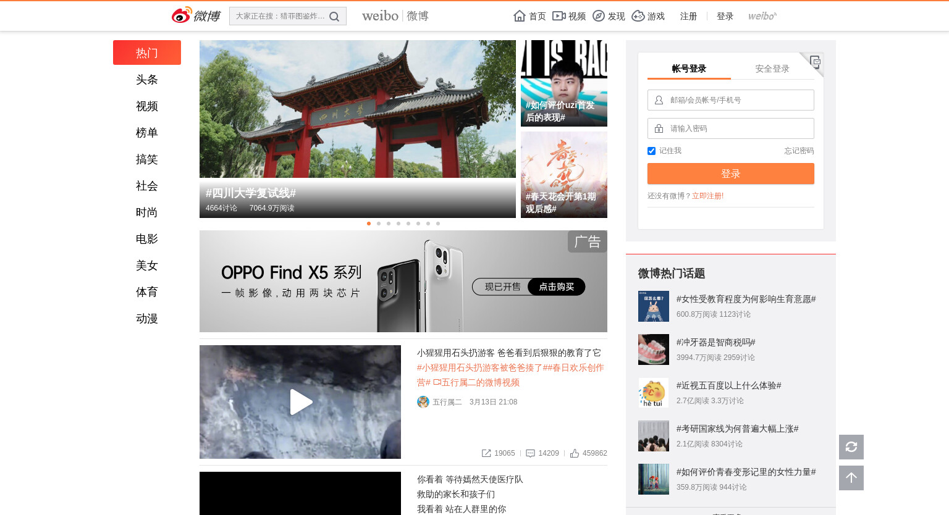Open topic #近视五百度以上什么体验#
This screenshot has height=515, width=949.
click(x=728, y=385)
